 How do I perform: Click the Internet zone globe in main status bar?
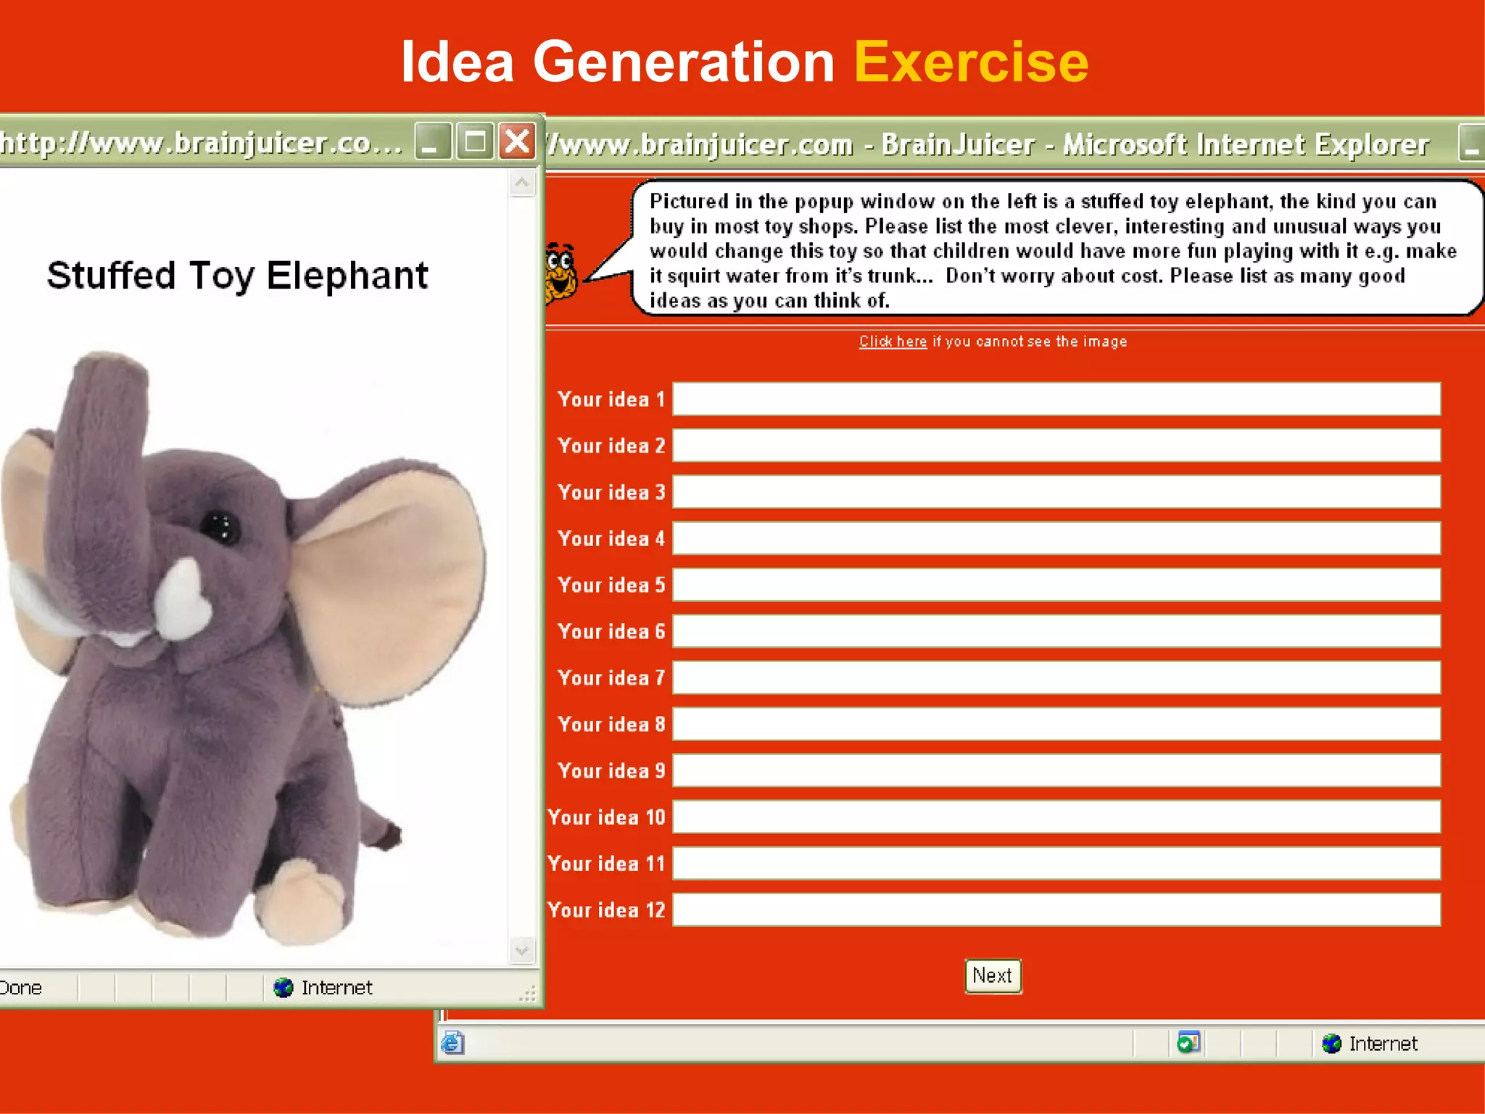tap(1331, 1044)
